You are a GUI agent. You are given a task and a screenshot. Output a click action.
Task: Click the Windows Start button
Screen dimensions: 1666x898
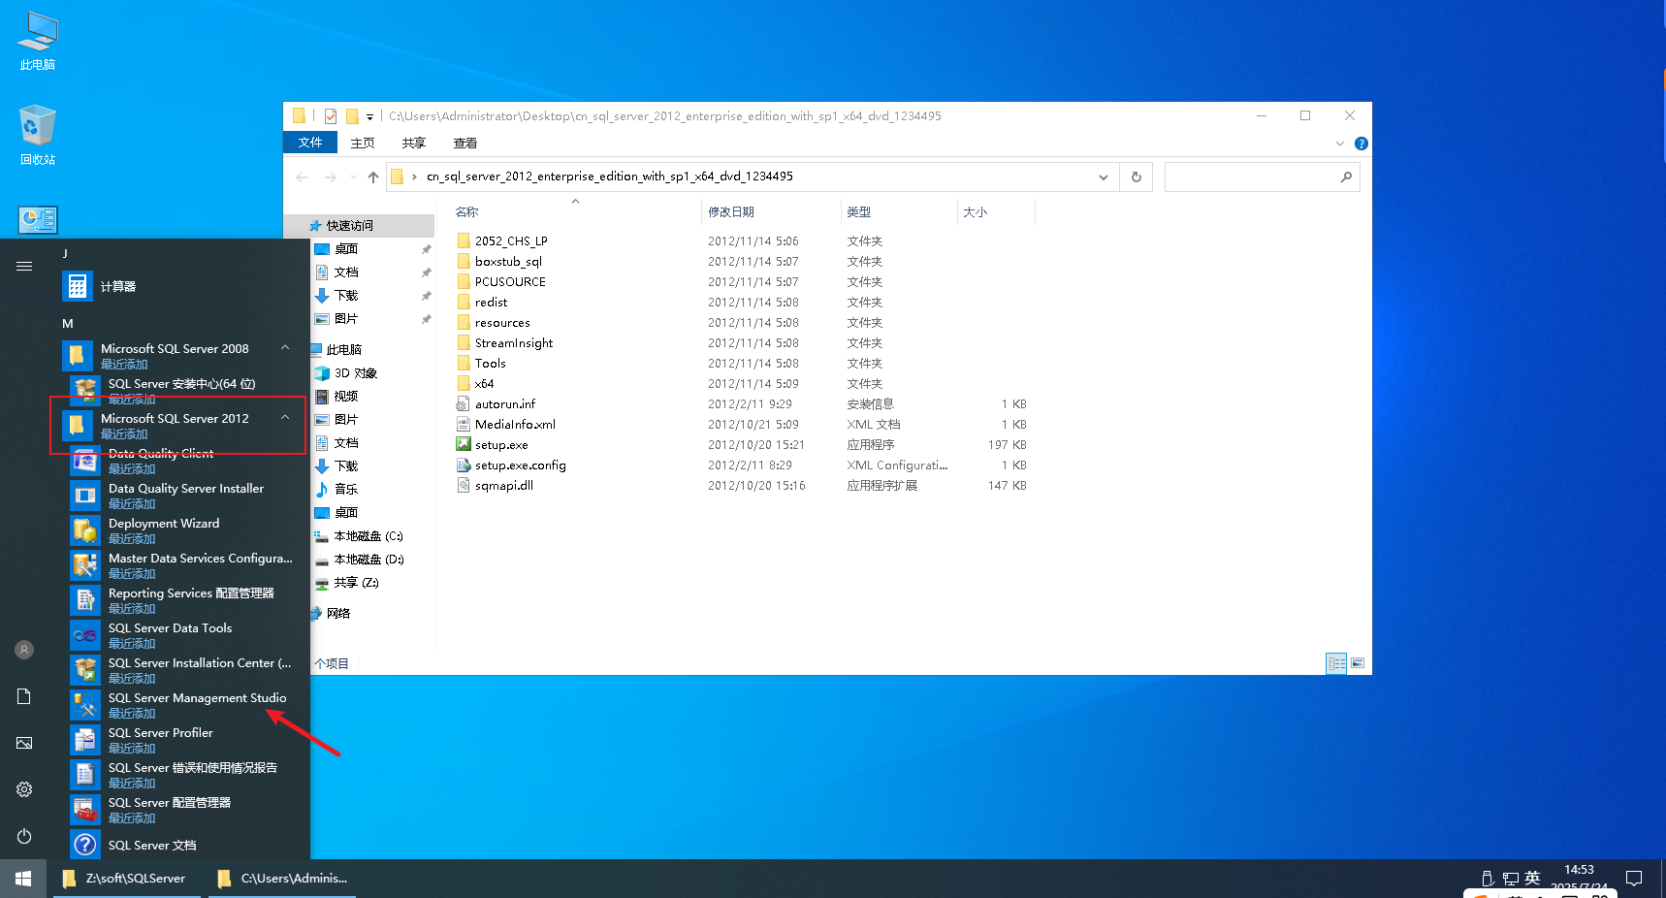click(x=23, y=879)
